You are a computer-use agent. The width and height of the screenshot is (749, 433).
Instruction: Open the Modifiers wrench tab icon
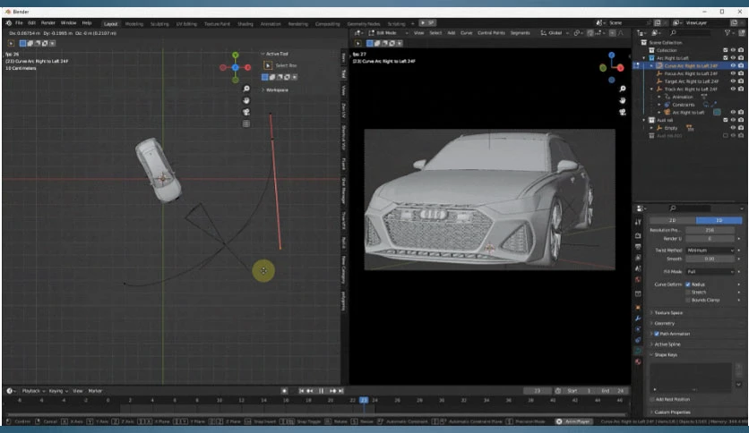[x=638, y=318]
